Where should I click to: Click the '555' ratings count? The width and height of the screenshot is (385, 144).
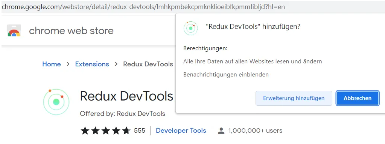(140, 130)
